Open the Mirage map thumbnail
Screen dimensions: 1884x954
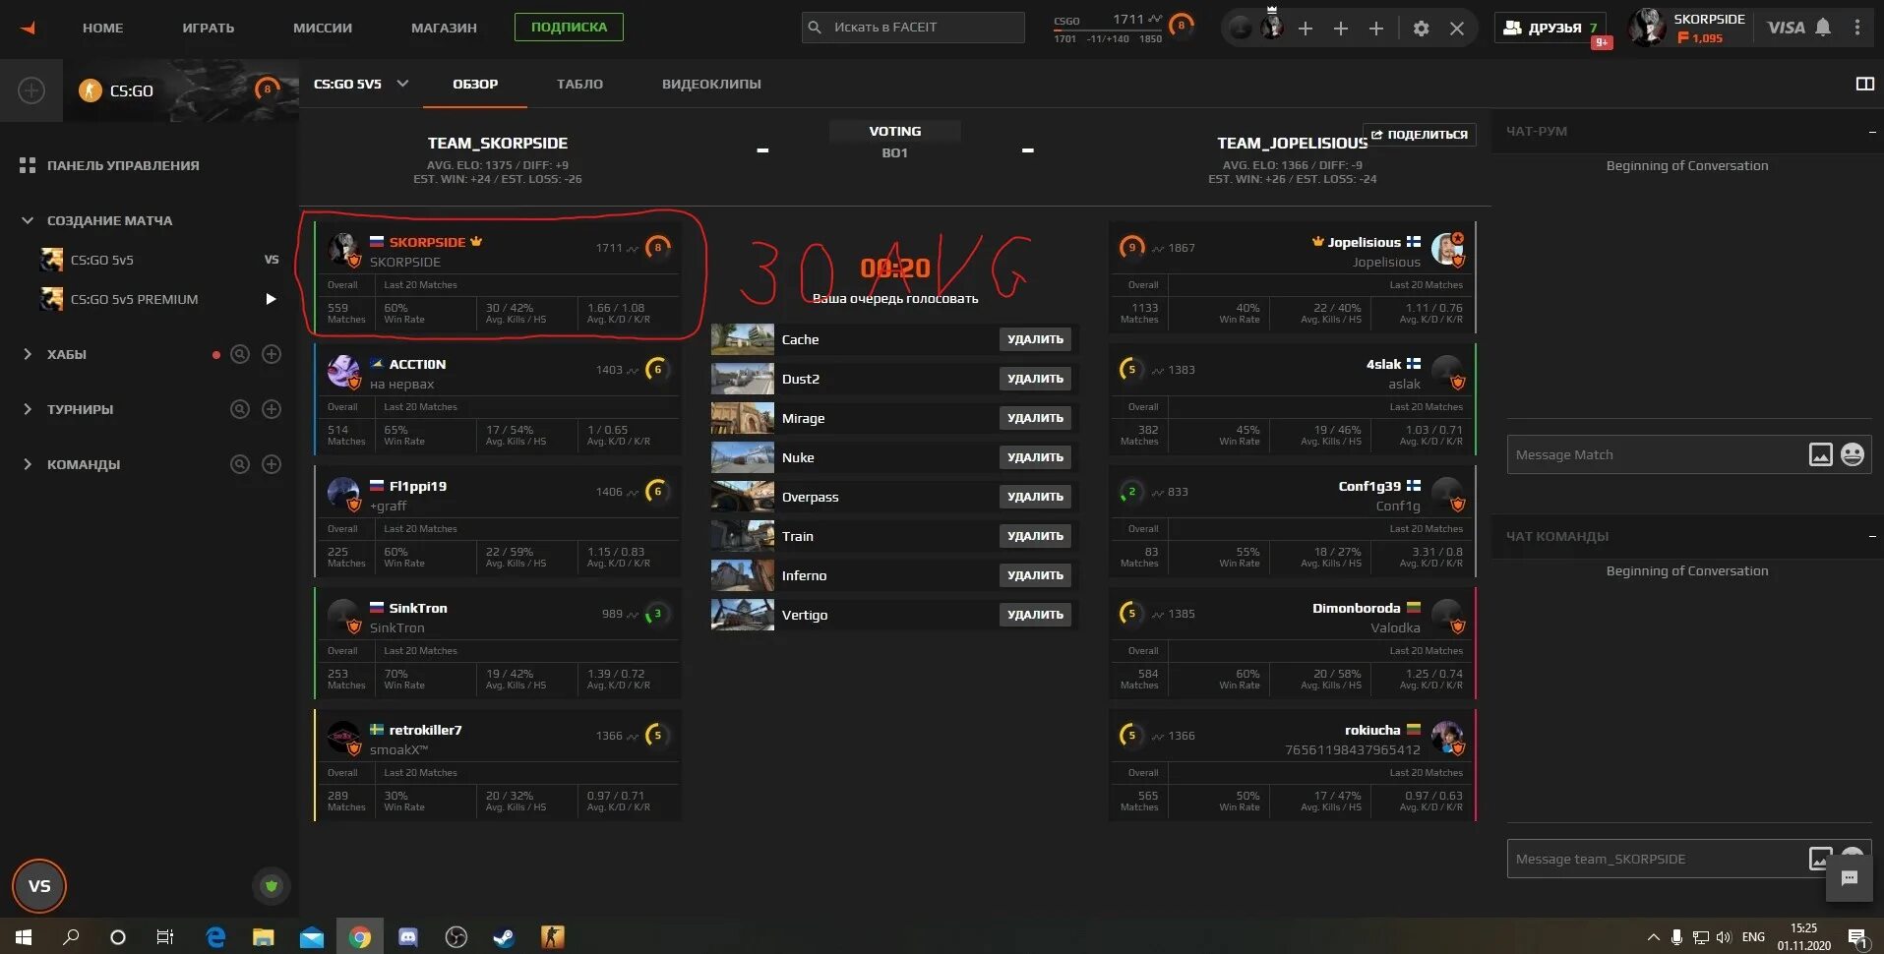[743, 418]
